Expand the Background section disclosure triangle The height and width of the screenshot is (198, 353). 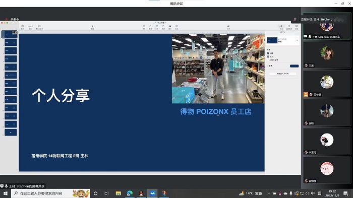(268, 66)
